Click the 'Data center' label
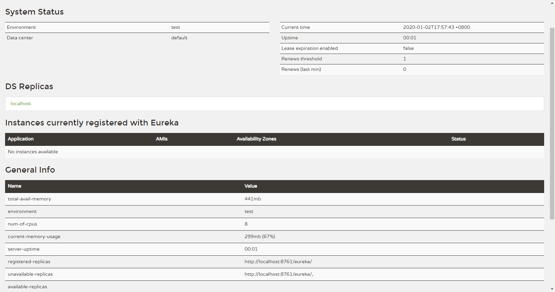Viewport: 555px width, 292px height. 20,38
